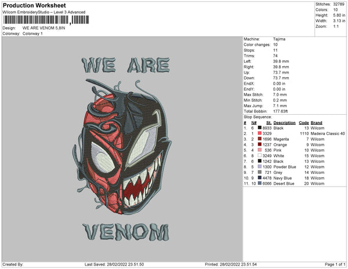Click the "Created By:" footer label
348x269 pixels.
point(13,264)
